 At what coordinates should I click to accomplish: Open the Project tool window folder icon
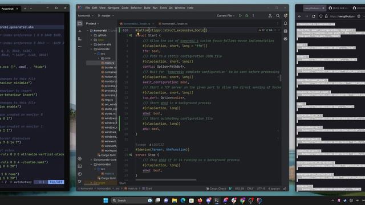(x=80, y=23)
